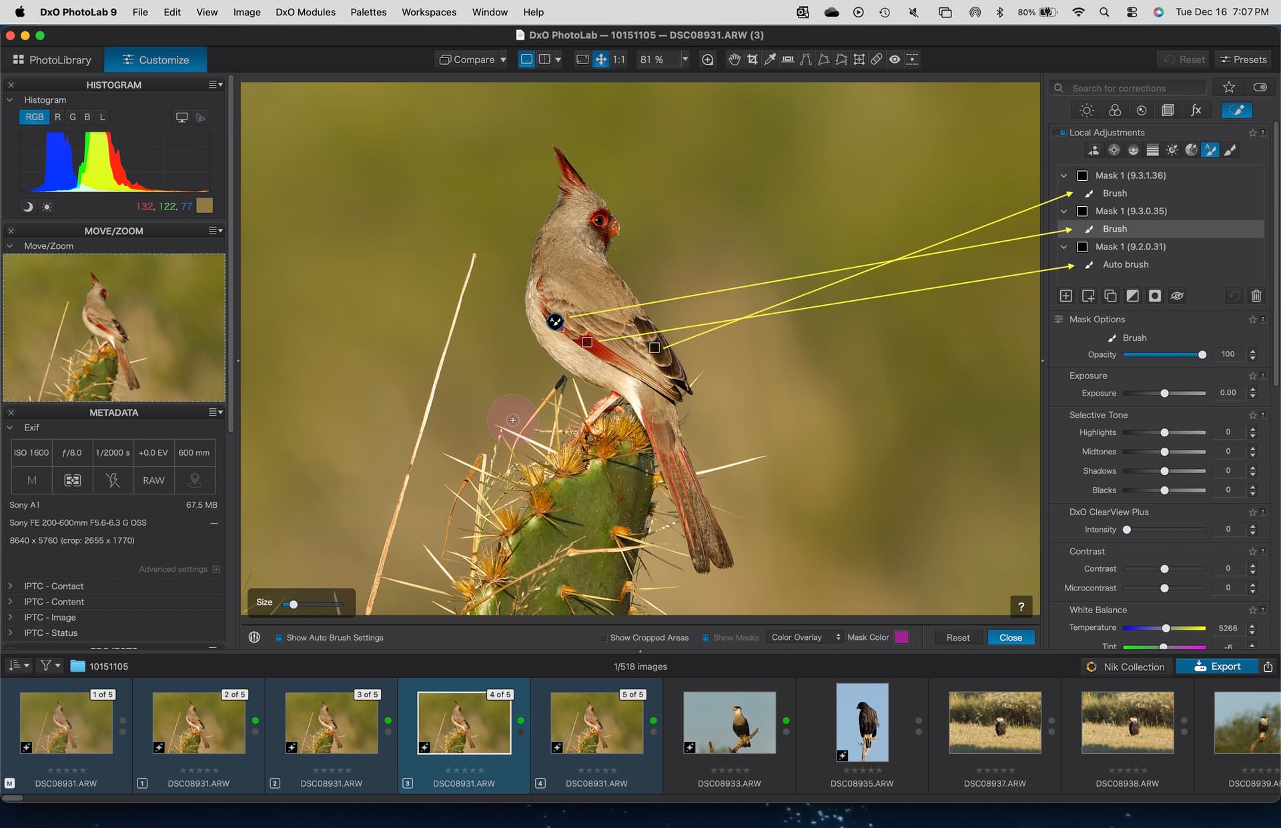1281x828 pixels.
Task: Open the zoom percentage dropdown
Action: pyautogui.click(x=685, y=59)
